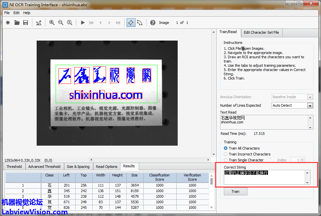Expand Number of Lines Expected dropdown
This screenshot has height=216, width=321.
point(310,106)
